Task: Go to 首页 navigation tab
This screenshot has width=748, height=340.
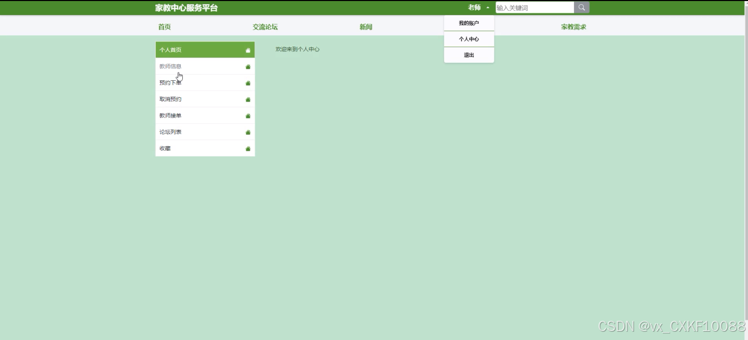Action: click(x=165, y=27)
